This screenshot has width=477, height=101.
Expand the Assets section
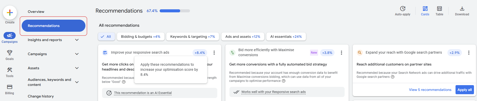[77, 68]
